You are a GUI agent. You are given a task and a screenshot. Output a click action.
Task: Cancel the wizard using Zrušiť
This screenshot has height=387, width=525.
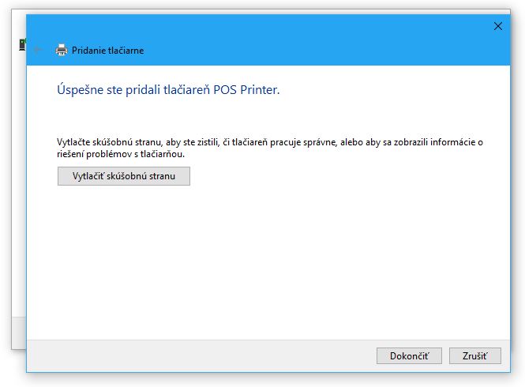(475, 356)
